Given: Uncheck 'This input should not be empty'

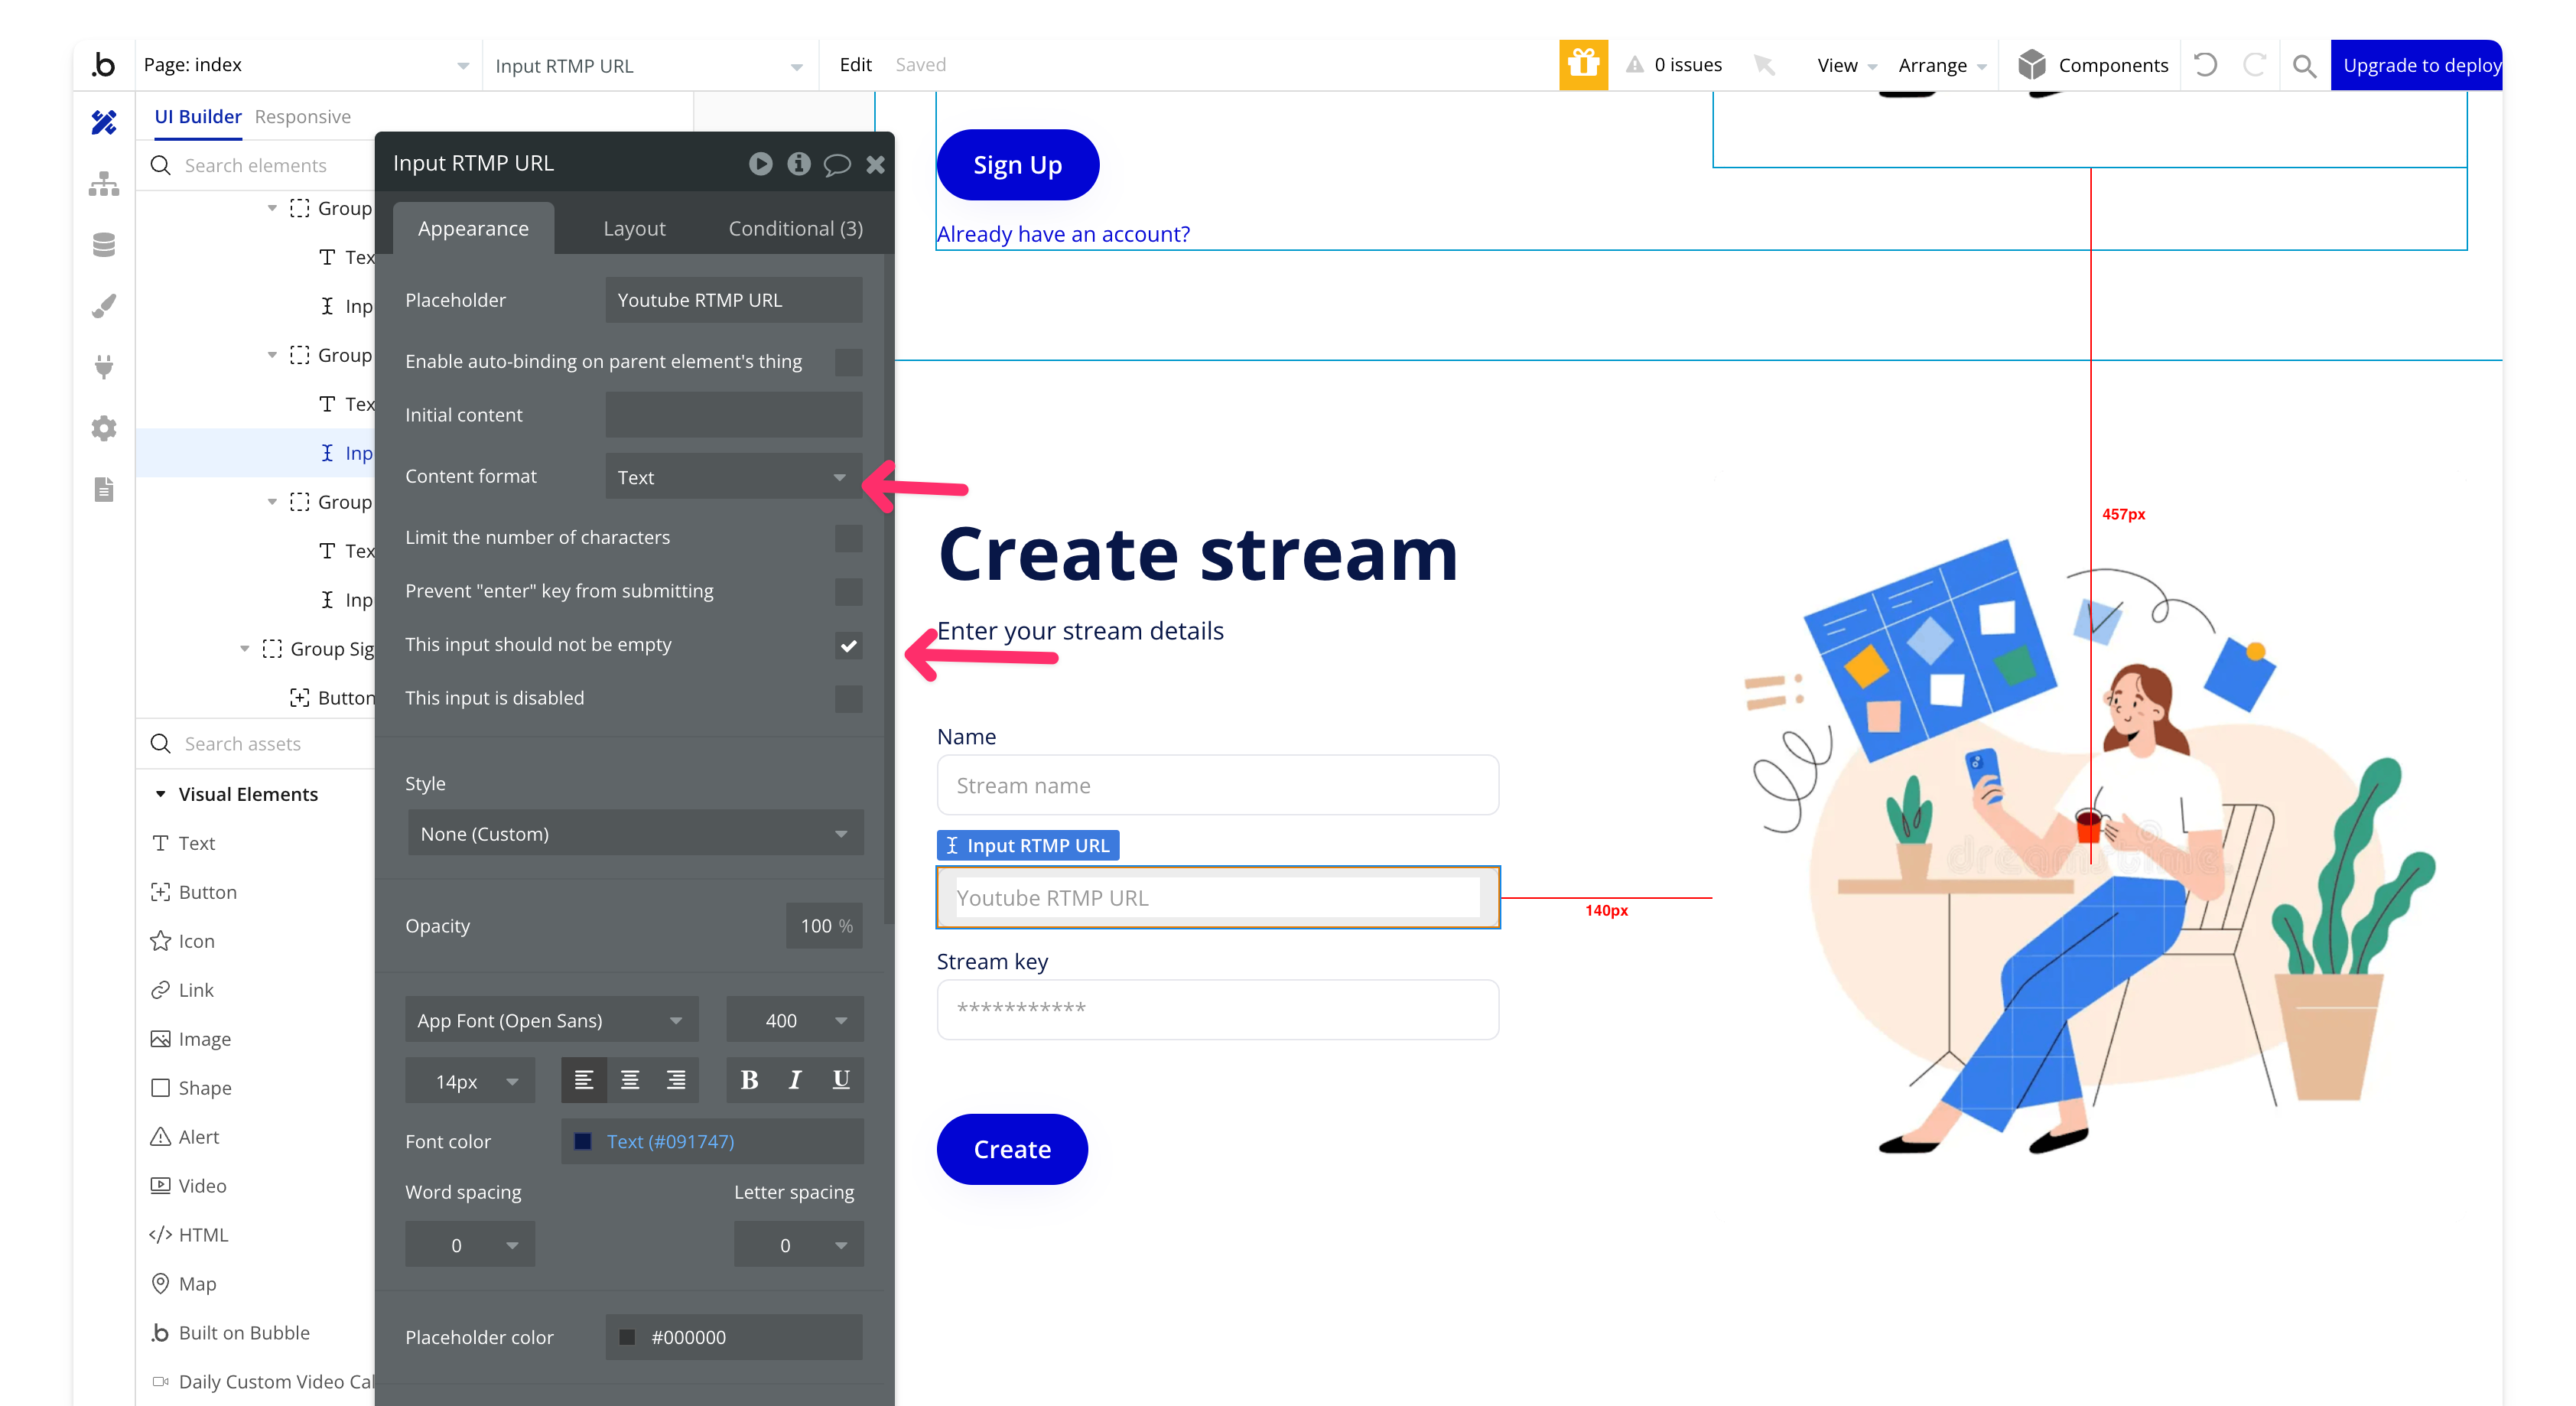Looking at the screenshot, I should click(848, 645).
